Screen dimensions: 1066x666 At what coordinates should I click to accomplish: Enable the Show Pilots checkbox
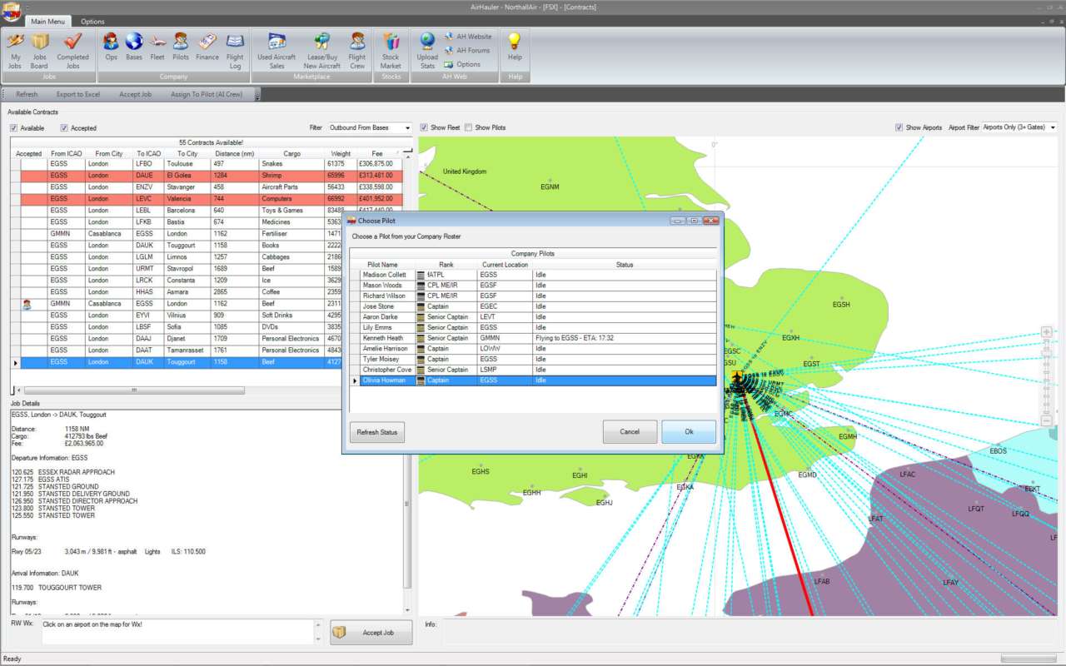tap(469, 127)
